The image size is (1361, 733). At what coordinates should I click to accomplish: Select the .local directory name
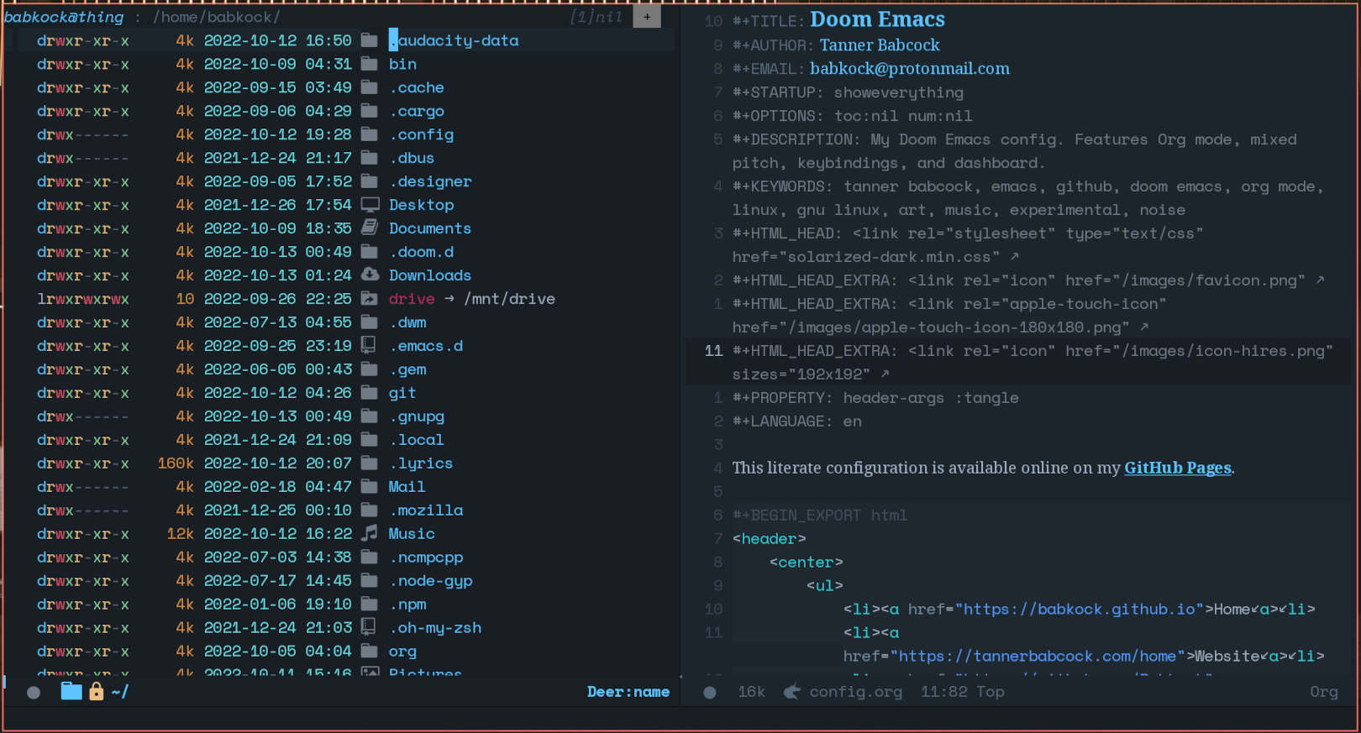point(416,440)
